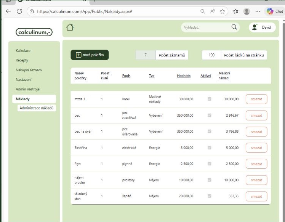285x222 pixels.
Task: Click the rows per page field showing 100
Action: pos(211,55)
